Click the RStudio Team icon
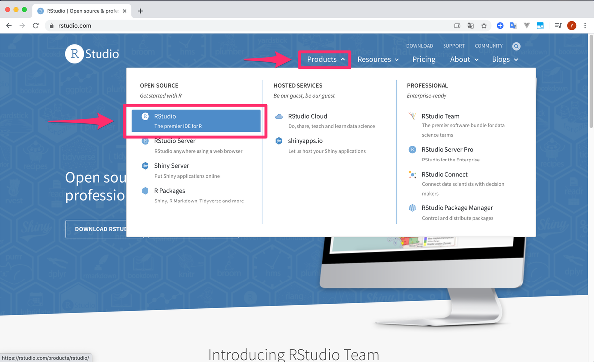Image resolution: width=594 pixels, height=362 pixels. (412, 116)
